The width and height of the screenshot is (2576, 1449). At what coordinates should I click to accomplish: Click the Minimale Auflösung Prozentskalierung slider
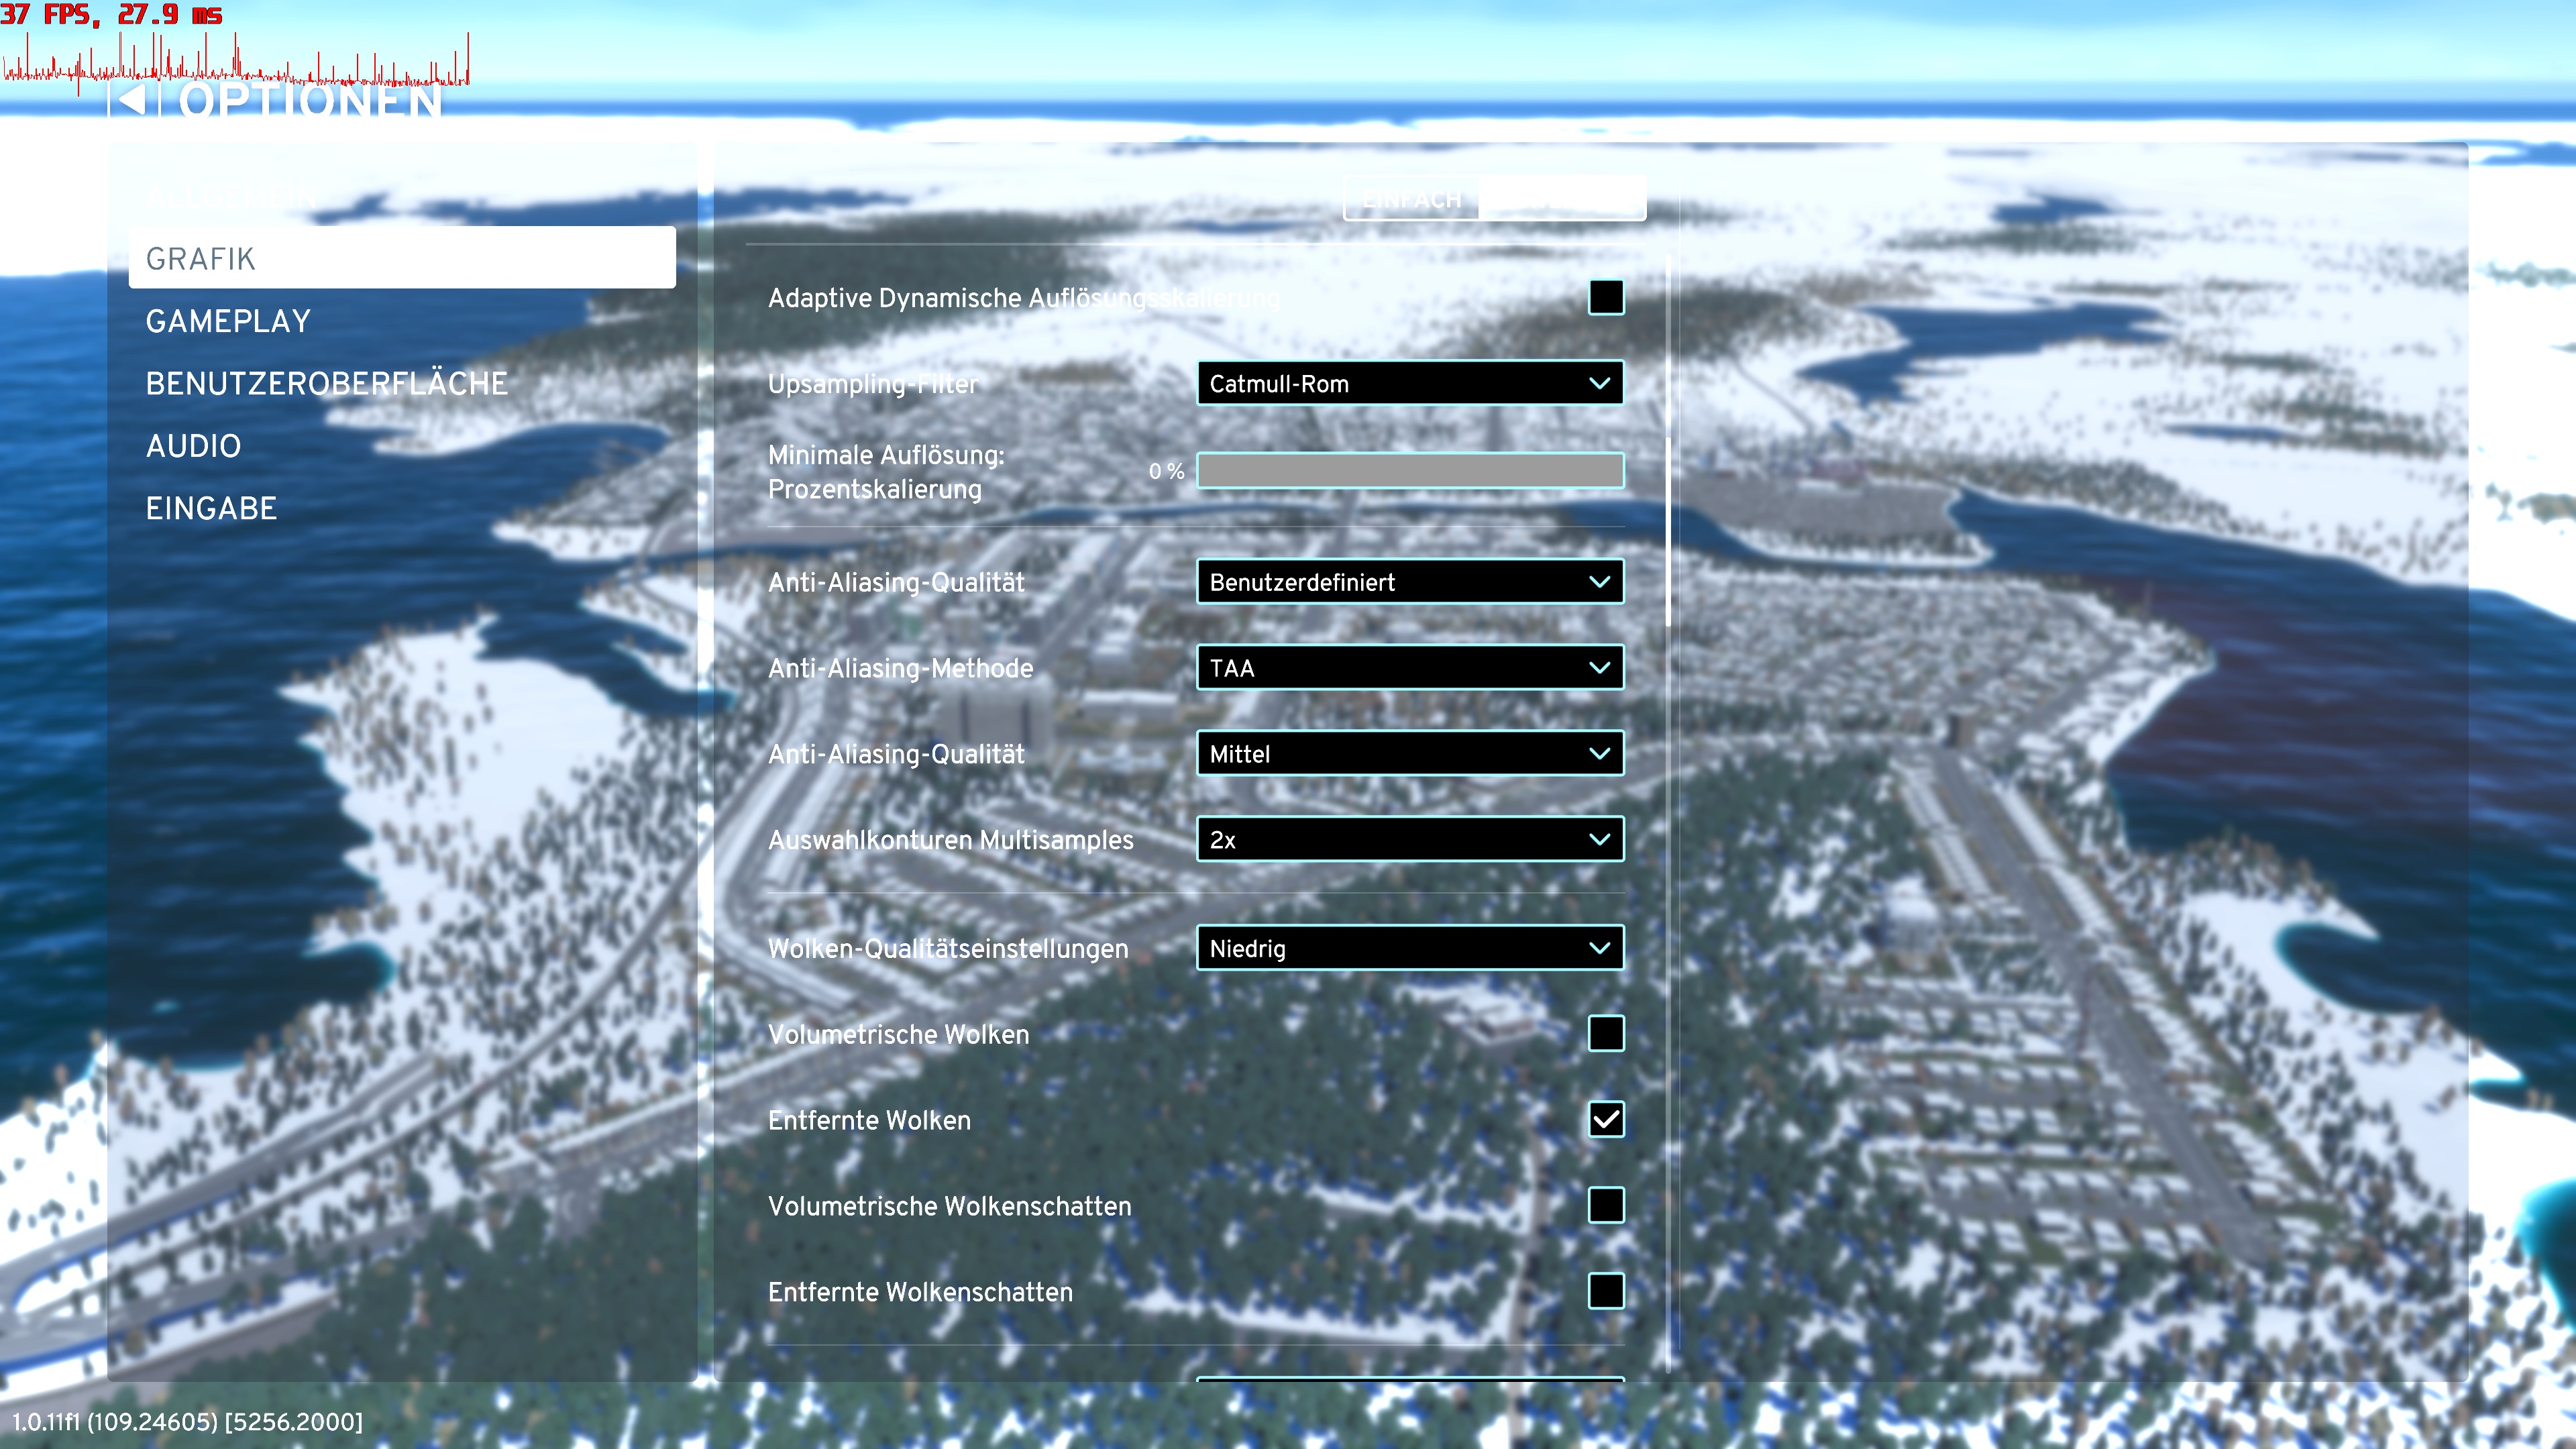pyautogui.click(x=1409, y=470)
